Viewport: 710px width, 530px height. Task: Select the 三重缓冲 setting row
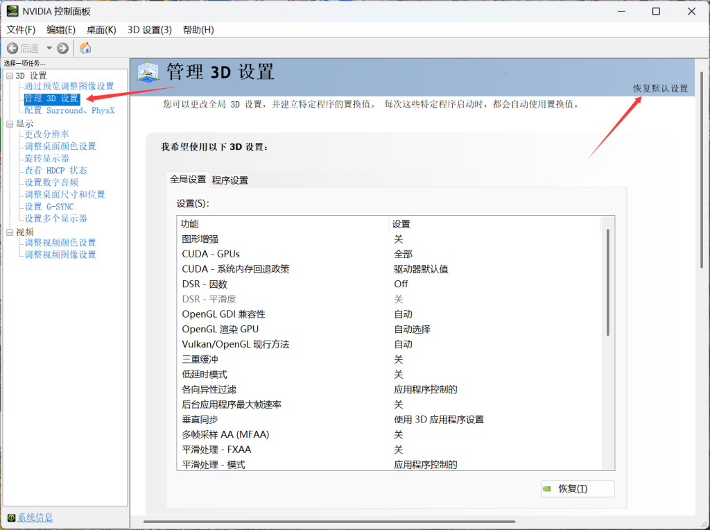[x=390, y=359]
